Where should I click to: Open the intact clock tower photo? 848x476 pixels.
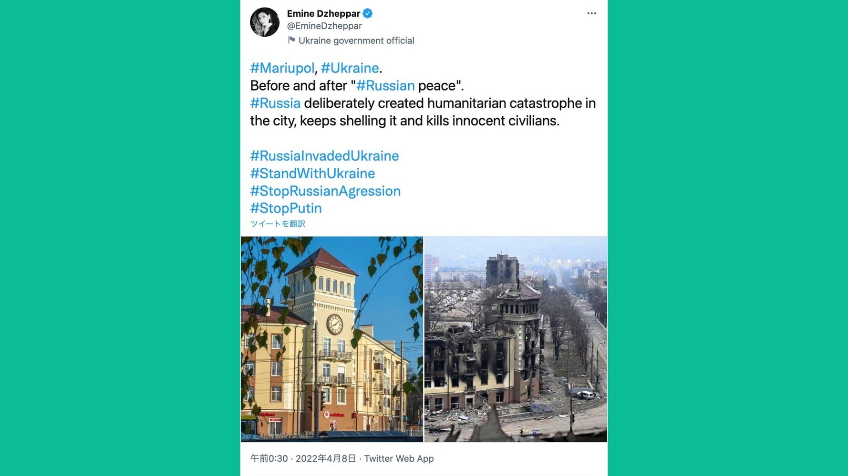tap(332, 339)
